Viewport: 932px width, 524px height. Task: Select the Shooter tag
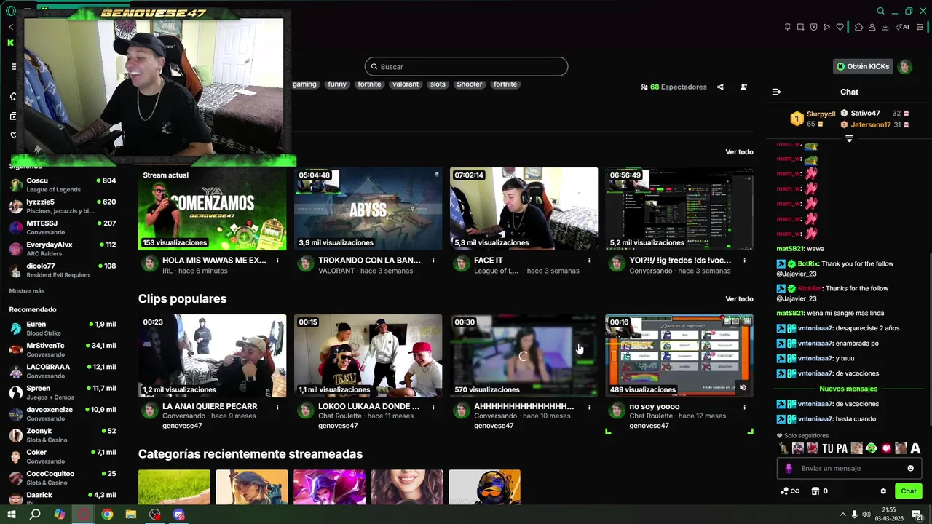click(470, 84)
